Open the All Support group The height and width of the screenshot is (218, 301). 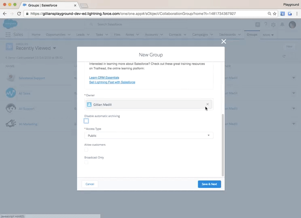(26, 109)
